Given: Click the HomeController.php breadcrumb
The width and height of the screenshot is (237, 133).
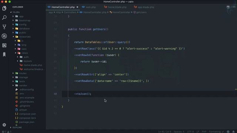Looking at the screenshot, I should point(93,12).
